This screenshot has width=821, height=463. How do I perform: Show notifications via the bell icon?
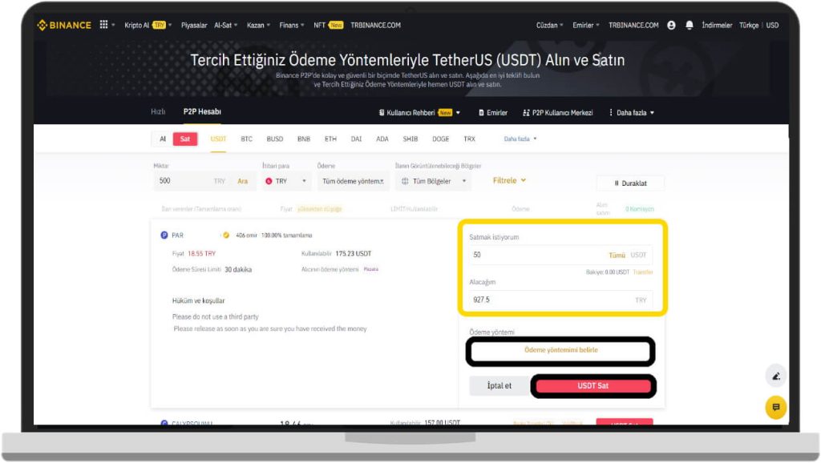(689, 25)
